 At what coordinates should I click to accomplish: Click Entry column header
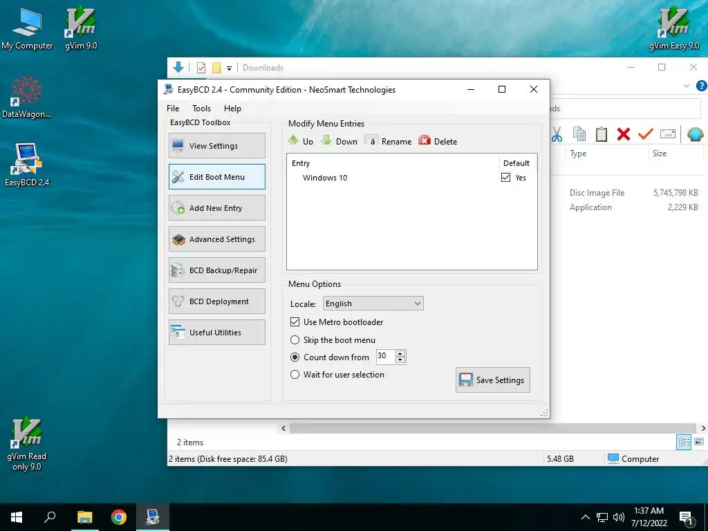(392, 163)
